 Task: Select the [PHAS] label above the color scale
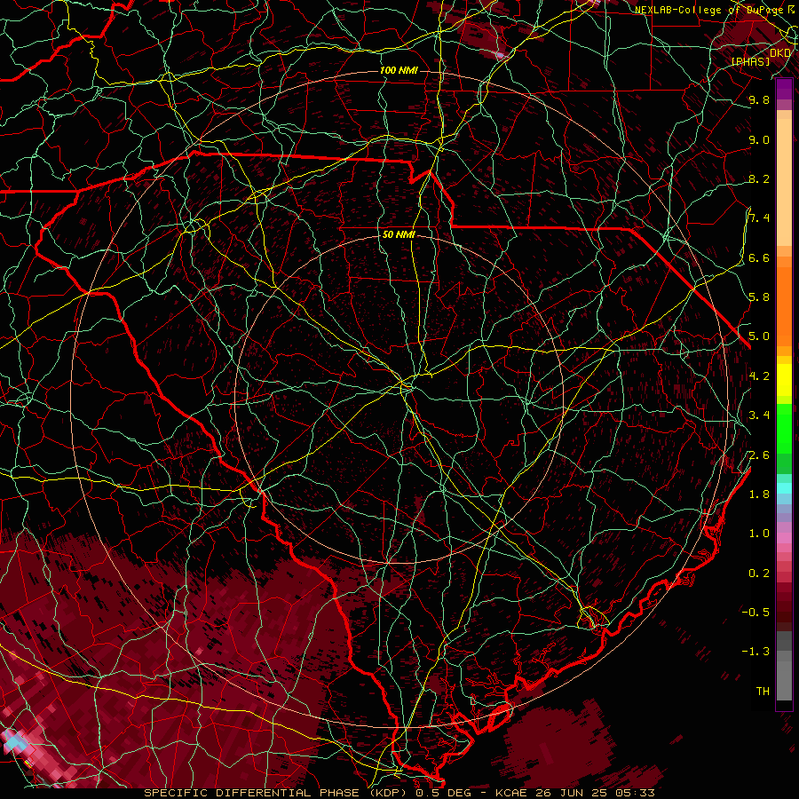[750, 61]
